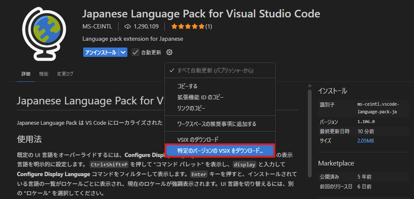The image size is (414, 199).
Task: Expand the アンインストール dropdown arrow
Action: (x=123, y=52)
